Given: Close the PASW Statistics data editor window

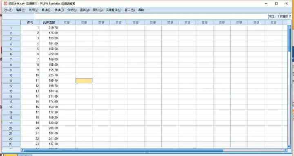Looking at the screenshot, I should [287, 3].
